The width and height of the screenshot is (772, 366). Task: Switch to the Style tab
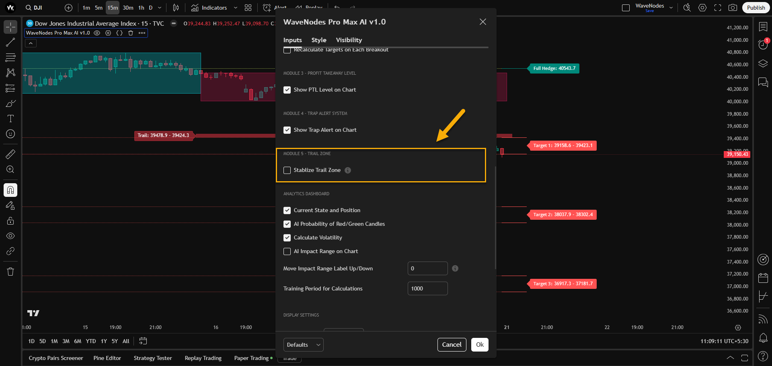pyautogui.click(x=318, y=40)
